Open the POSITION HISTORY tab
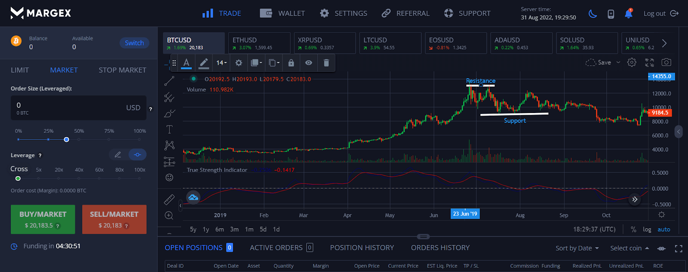The width and height of the screenshot is (688, 272). (362, 248)
